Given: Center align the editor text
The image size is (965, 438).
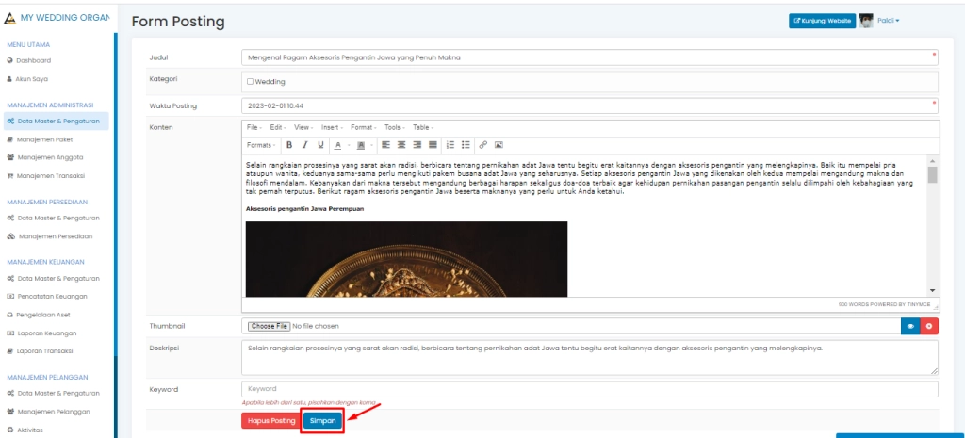Looking at the screenshot, I should (x=401, y=145).
